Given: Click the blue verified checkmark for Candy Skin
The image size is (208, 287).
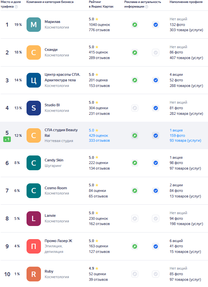Looking at the screenshot, I should click(x=156, y=163).
